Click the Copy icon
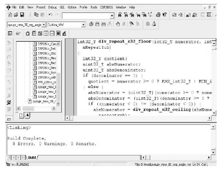The width and height of the screenshot is (223, 171). coord(36,15)
